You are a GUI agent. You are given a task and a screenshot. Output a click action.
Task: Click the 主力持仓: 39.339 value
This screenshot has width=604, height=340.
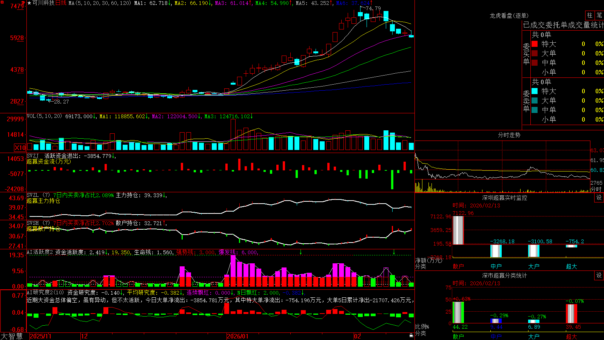pyautogui.click(x=139, y=195)
